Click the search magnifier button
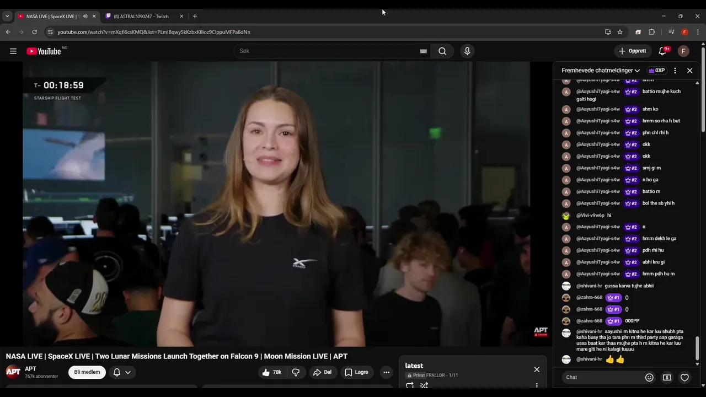706x397 pixels. pyautogui.click(x=442, y=51)
